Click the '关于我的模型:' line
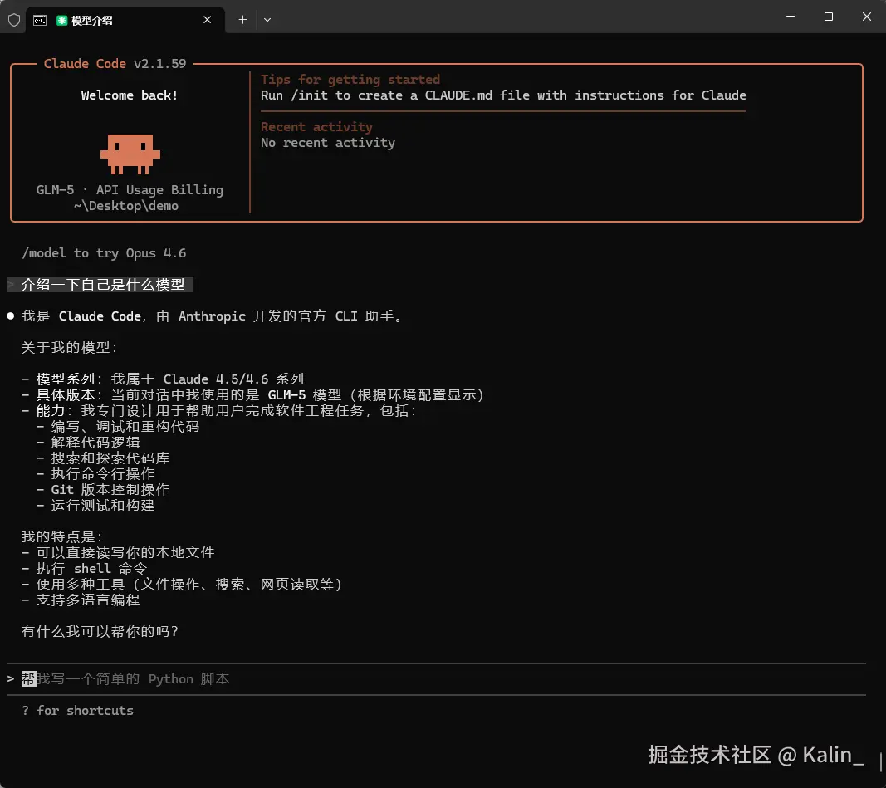The width and height of the screenshot is (886, 788). pyautogui.click(x=69, y=347)
